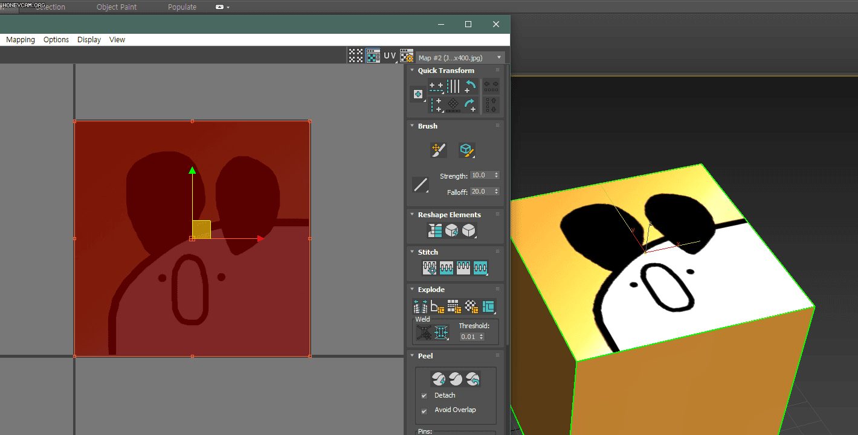Click the Brush Falloff value field
Image resolution: width=858 pixels, height=435 pixels.
(x=482, y=191)
